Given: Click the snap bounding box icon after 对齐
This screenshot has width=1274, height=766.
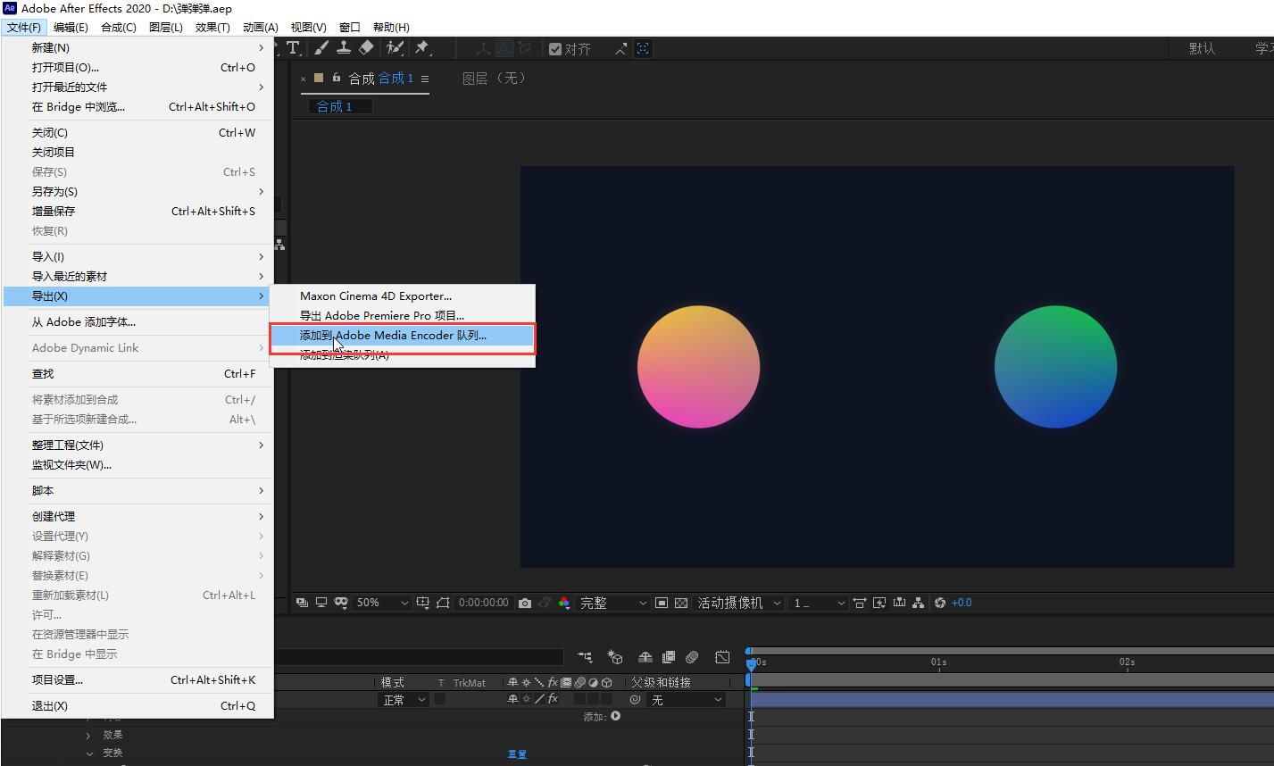Looking at the screenshot, I should [643, 49].
